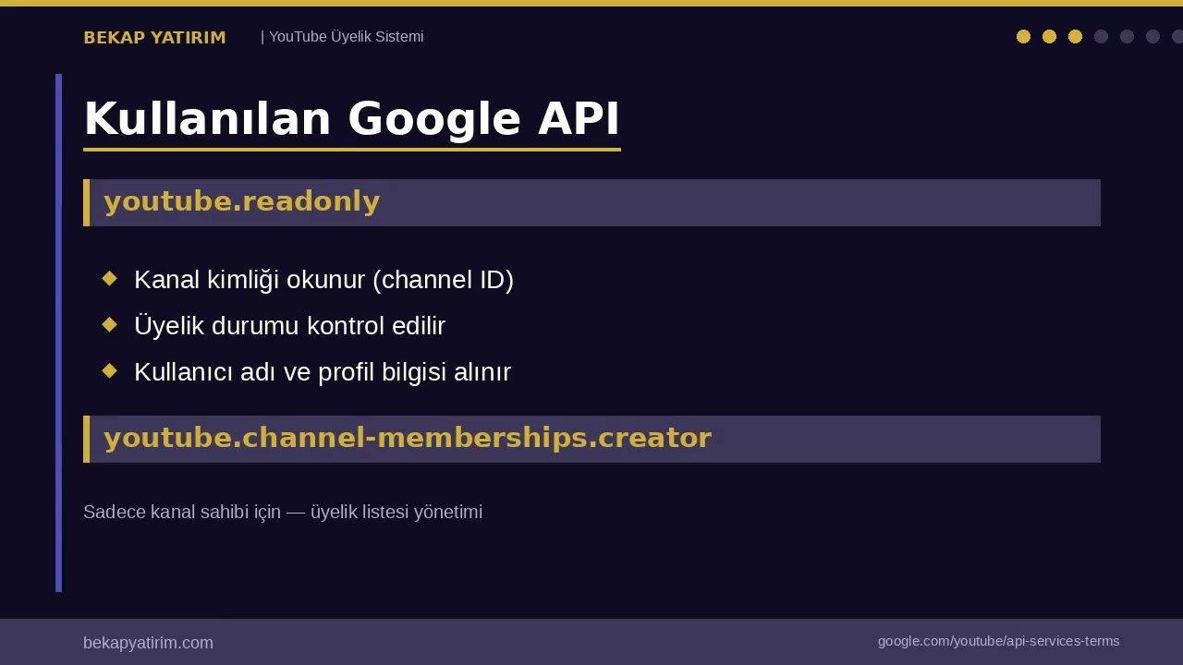
Task: Click the Kullanılan Google API title
Action: click(x=351, y=119)
